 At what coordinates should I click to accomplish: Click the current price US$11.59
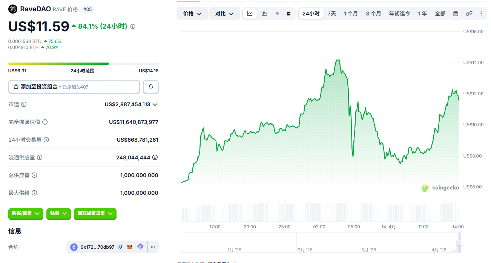click(39, 26)
